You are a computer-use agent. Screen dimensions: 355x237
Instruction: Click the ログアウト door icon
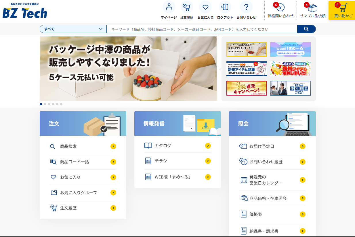click(x=225, y=7)
